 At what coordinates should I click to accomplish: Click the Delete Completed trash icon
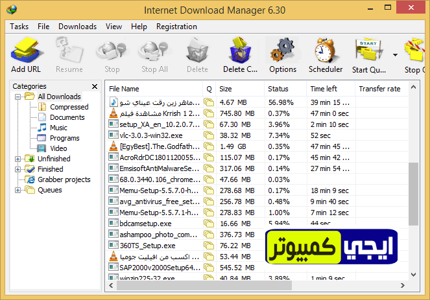click(x=240, y=51)
